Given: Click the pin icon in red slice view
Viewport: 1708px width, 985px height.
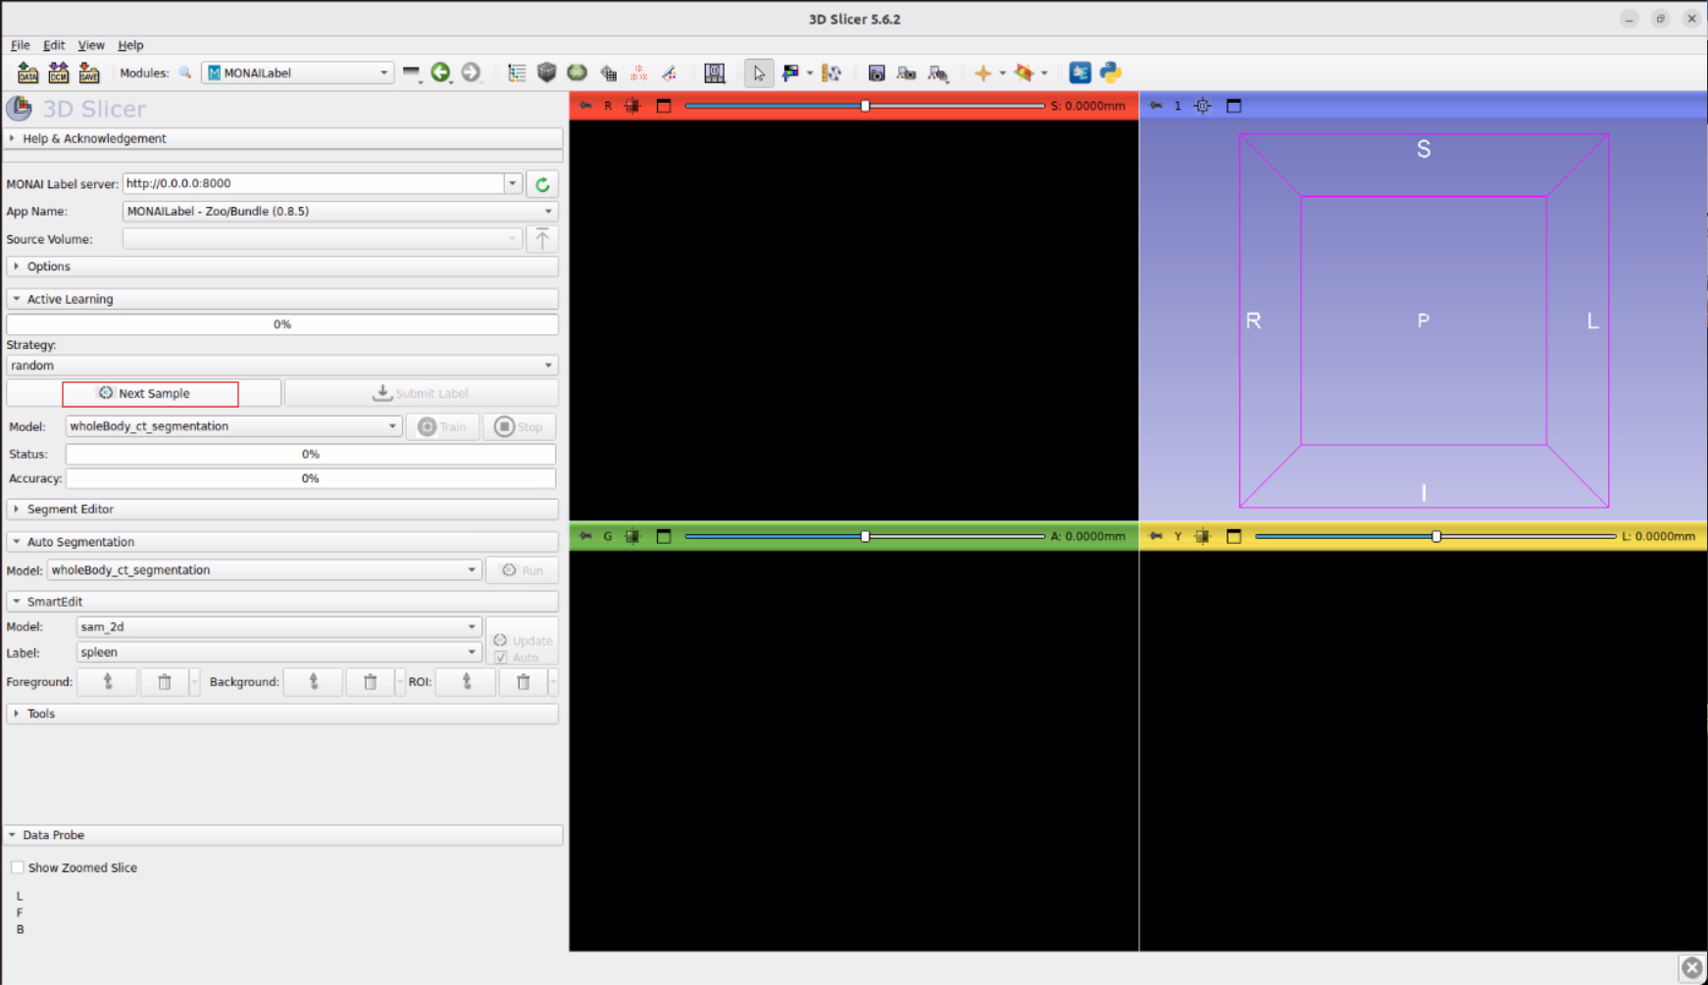Looking at the screenshot, I should (585, 106).
